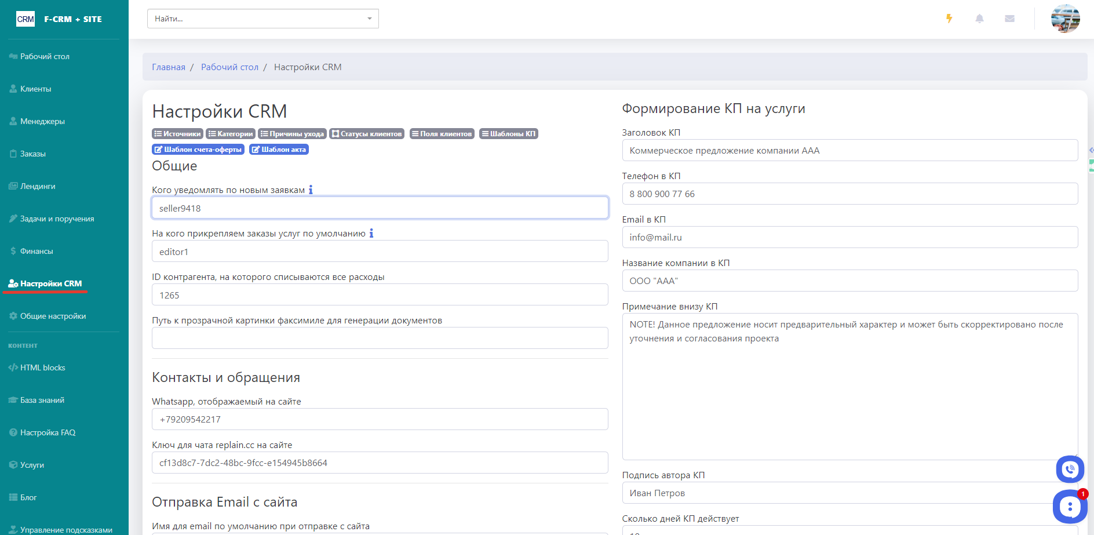Open the chat widget with notification badge
1094x535 pixels.
[x=1070, y=507]
